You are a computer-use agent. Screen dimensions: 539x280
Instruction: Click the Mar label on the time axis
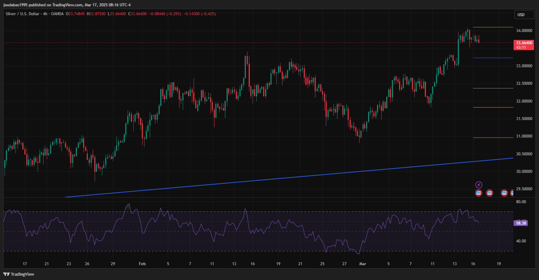[362, 264]
